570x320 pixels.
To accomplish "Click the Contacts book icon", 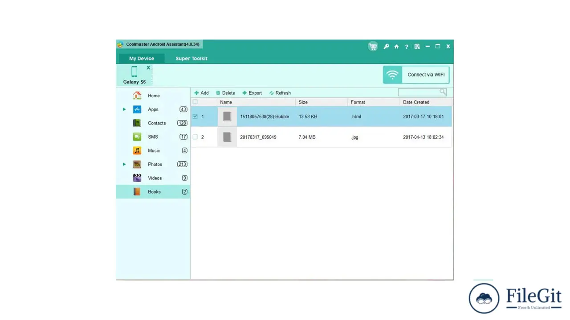I will [137, 123].
